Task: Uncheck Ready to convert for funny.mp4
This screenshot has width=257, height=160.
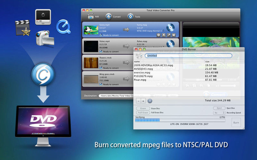Action: click(101, 35)
